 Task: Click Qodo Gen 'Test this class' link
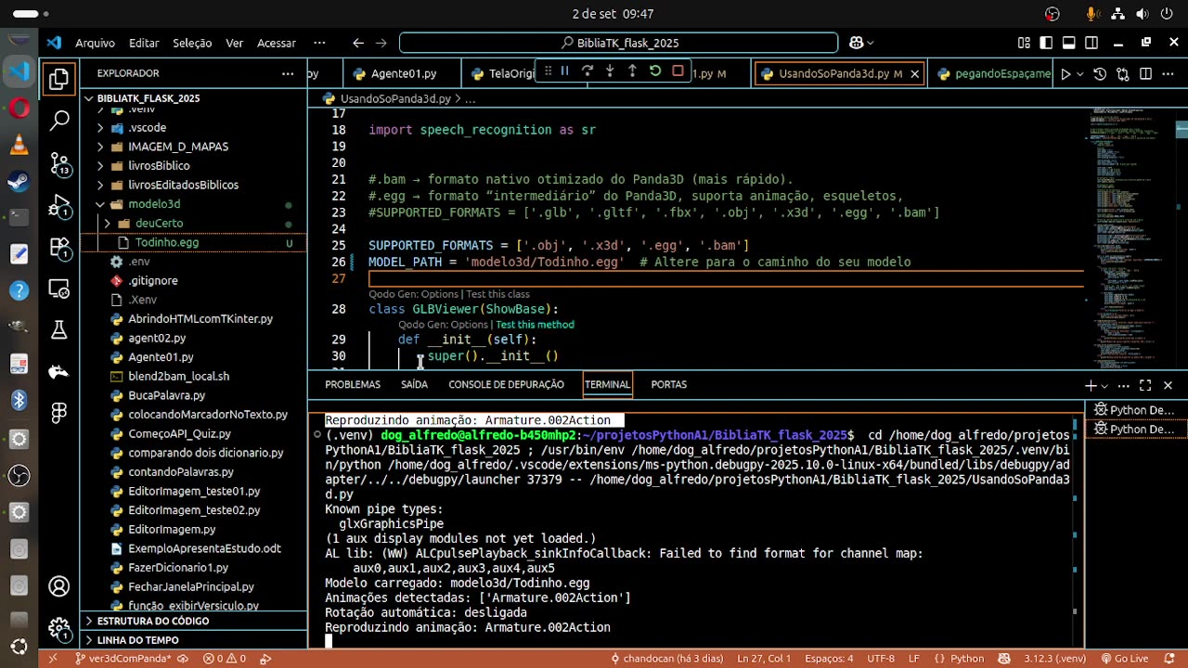tap(499, 294)
